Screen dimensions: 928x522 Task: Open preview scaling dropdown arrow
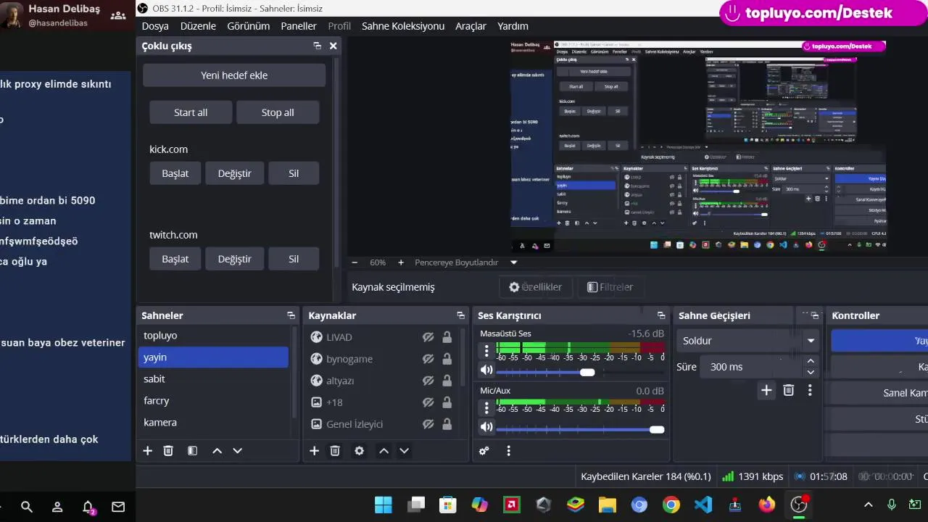(x=514, y=262)
